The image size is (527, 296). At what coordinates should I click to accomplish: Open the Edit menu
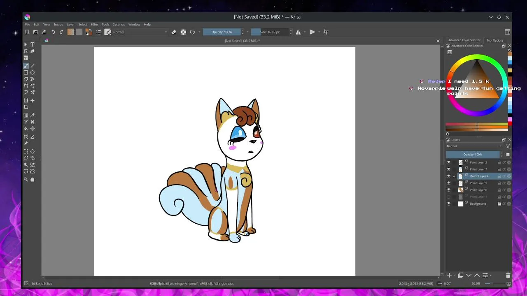click(37, 24)
